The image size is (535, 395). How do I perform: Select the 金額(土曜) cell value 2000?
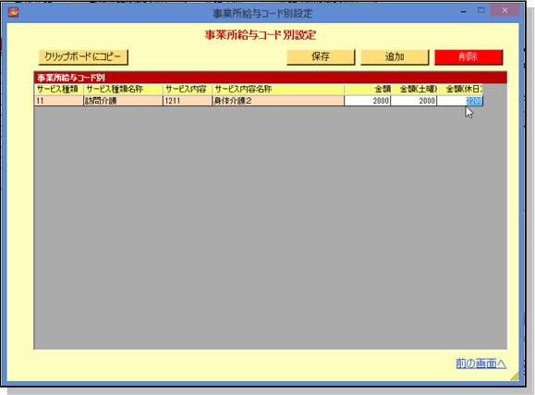click(x=414, y=101)
